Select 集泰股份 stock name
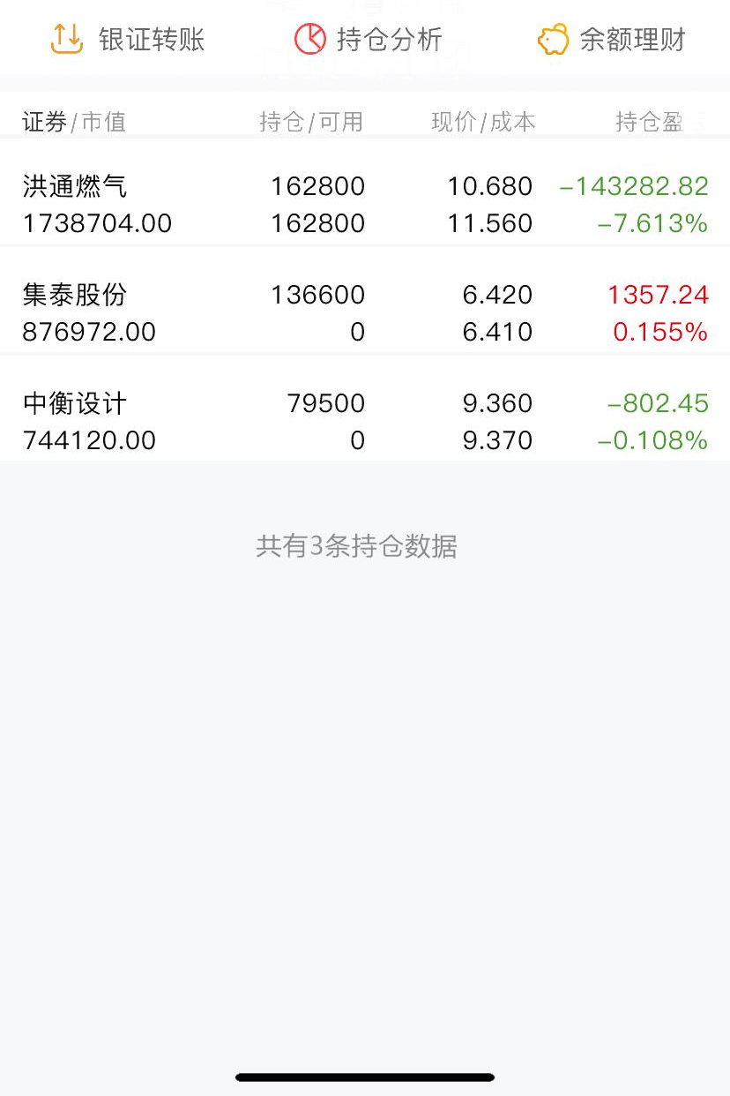 (75, 295)
